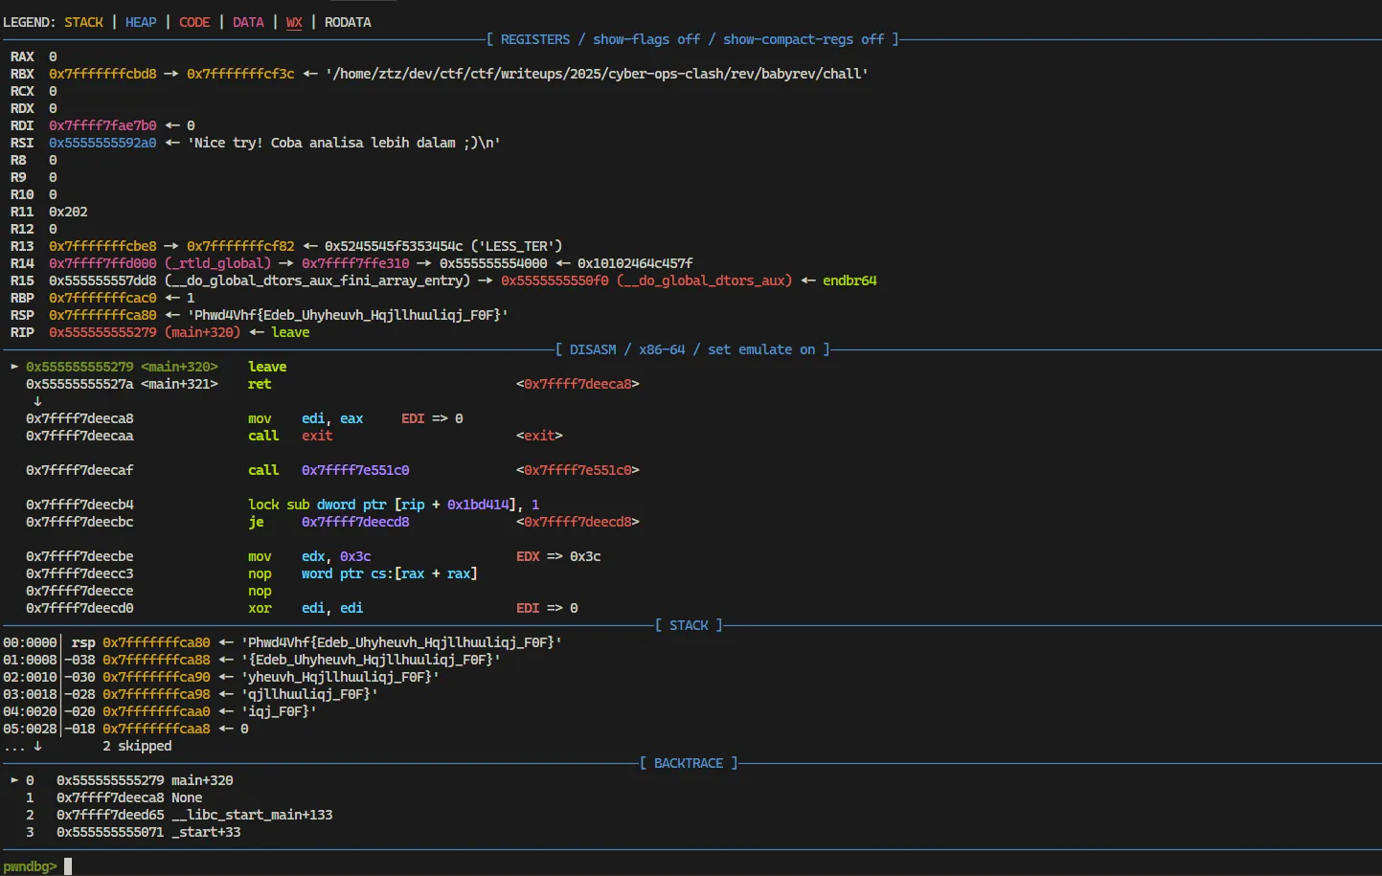Click set emulate on in the DISASM header
Image resolution: width=1382 pixels, height=876 pixels.
coord(760,349)
